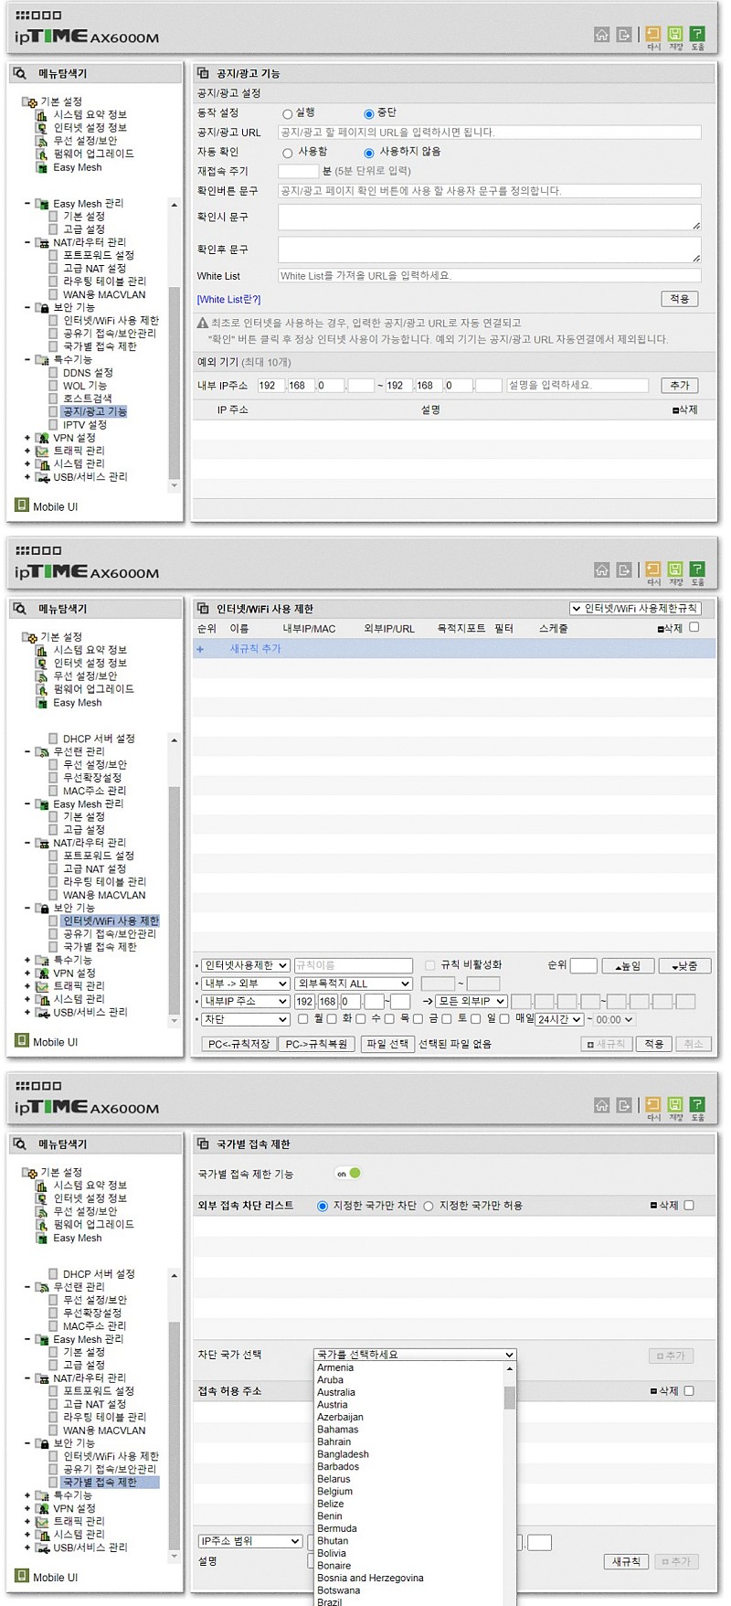Open WOL 기능 from the menu tree
This screenshot has height=1606, width=731.
pos(84,386)
